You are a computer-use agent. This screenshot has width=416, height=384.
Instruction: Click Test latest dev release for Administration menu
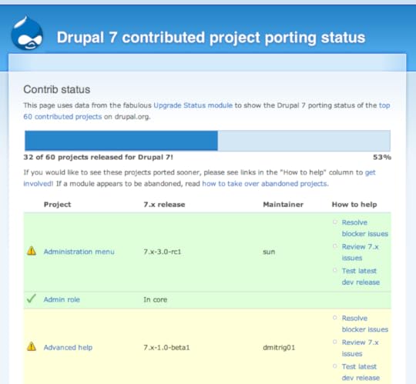click(361, 276)
